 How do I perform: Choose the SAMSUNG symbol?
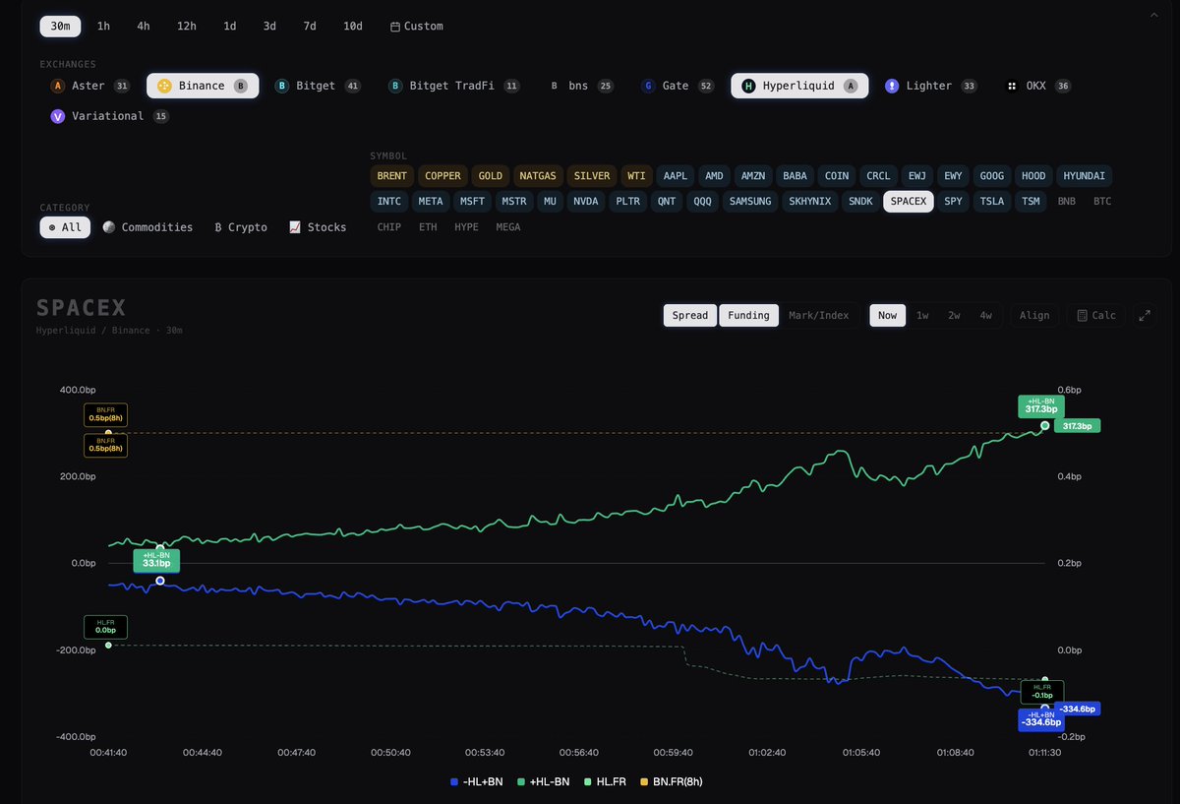tap(750, 201)
